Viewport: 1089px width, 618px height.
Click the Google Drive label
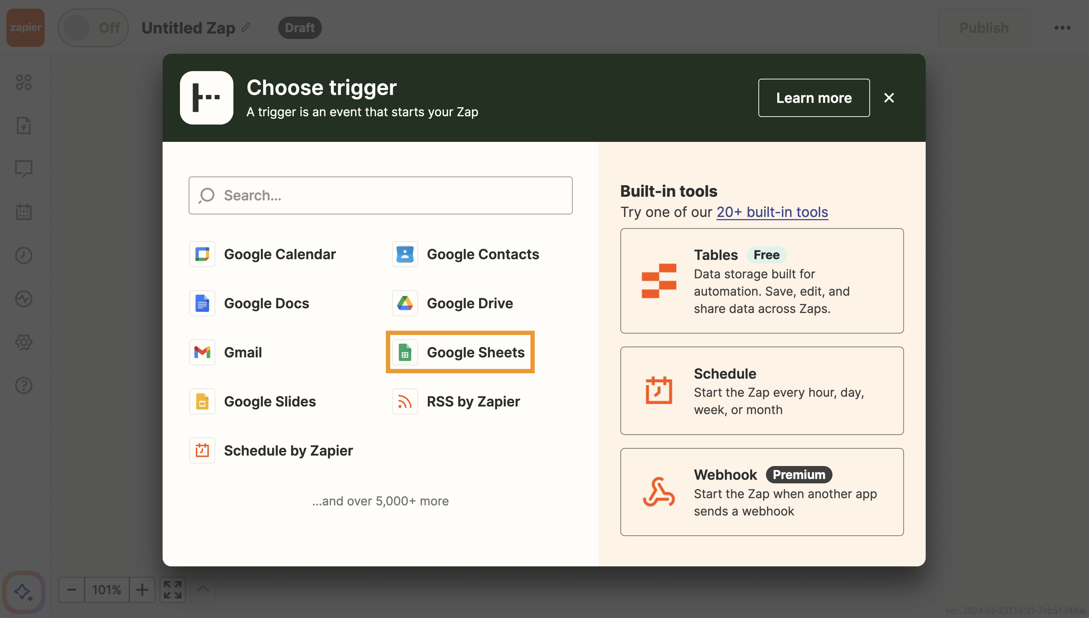pos(470,303)
